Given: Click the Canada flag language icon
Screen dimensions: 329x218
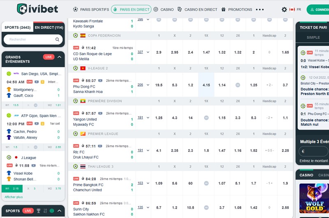Looking at the screenshot, I should point(292,9).
